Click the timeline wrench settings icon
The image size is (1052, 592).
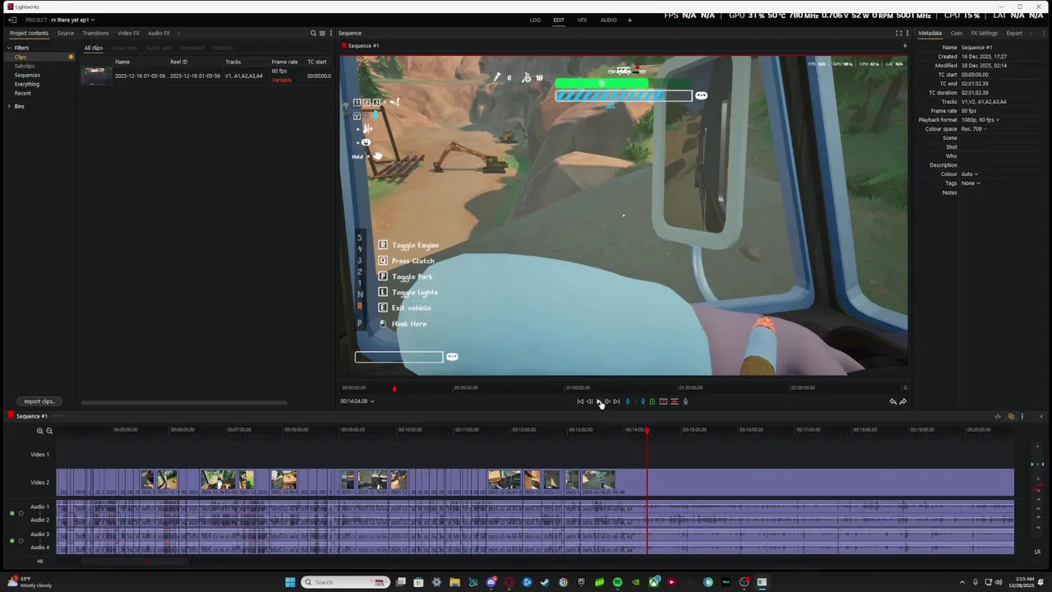998,416
